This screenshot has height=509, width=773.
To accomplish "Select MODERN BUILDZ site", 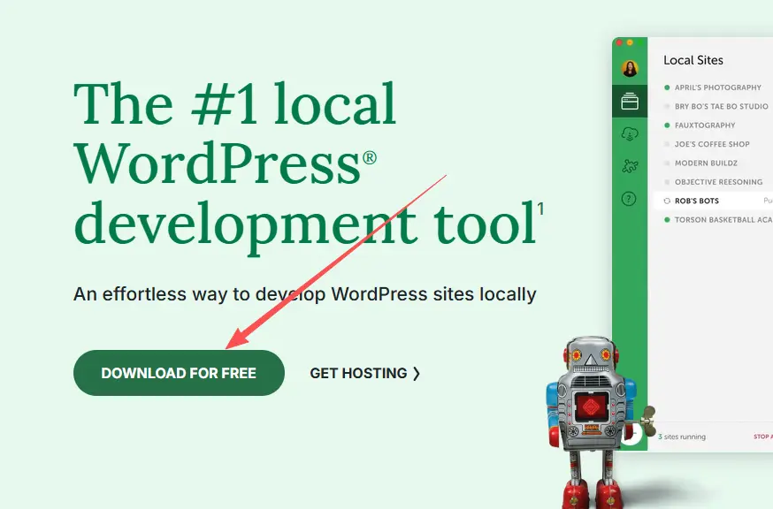I will pyautogui.click(x=701, y=163).
